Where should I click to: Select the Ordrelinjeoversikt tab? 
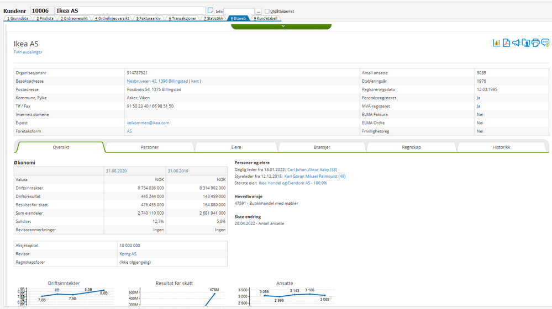(112, 18)
